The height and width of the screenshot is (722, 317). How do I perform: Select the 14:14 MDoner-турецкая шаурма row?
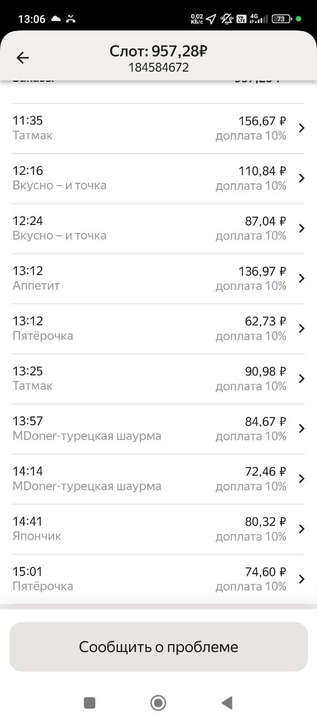(158, 479)
